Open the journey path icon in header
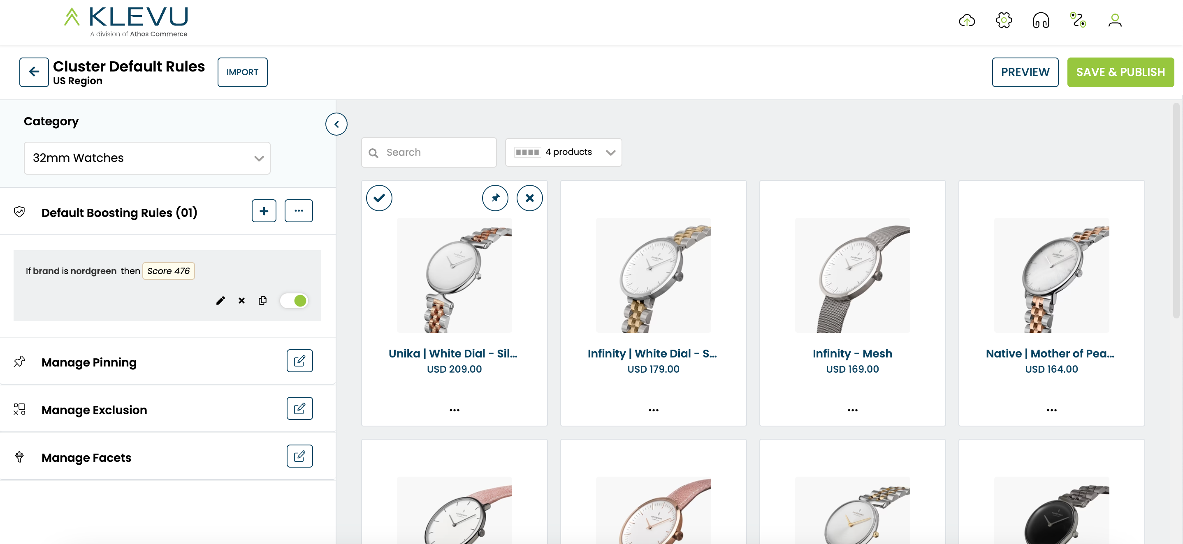Viewport: 1183px width, 544px height. [1078, 21]
